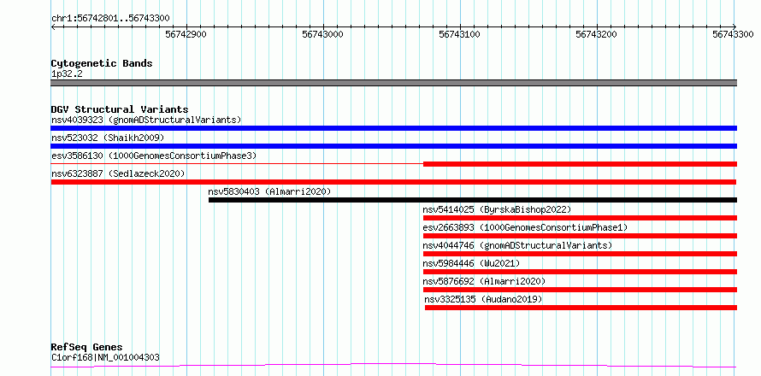
Task: Click the nsv6323887 red variant bar
Action: (x=393, y=182)
